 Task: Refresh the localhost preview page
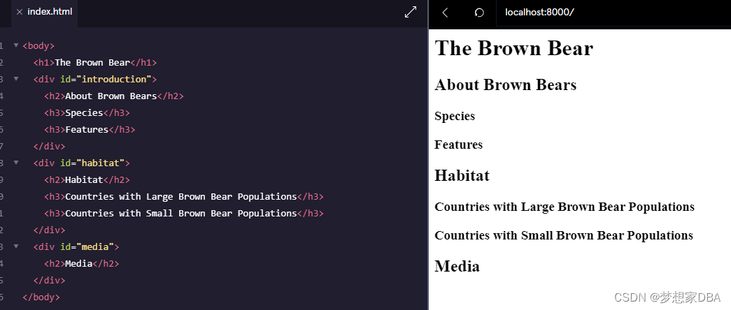pyautogui.click(x=478, y=13)
